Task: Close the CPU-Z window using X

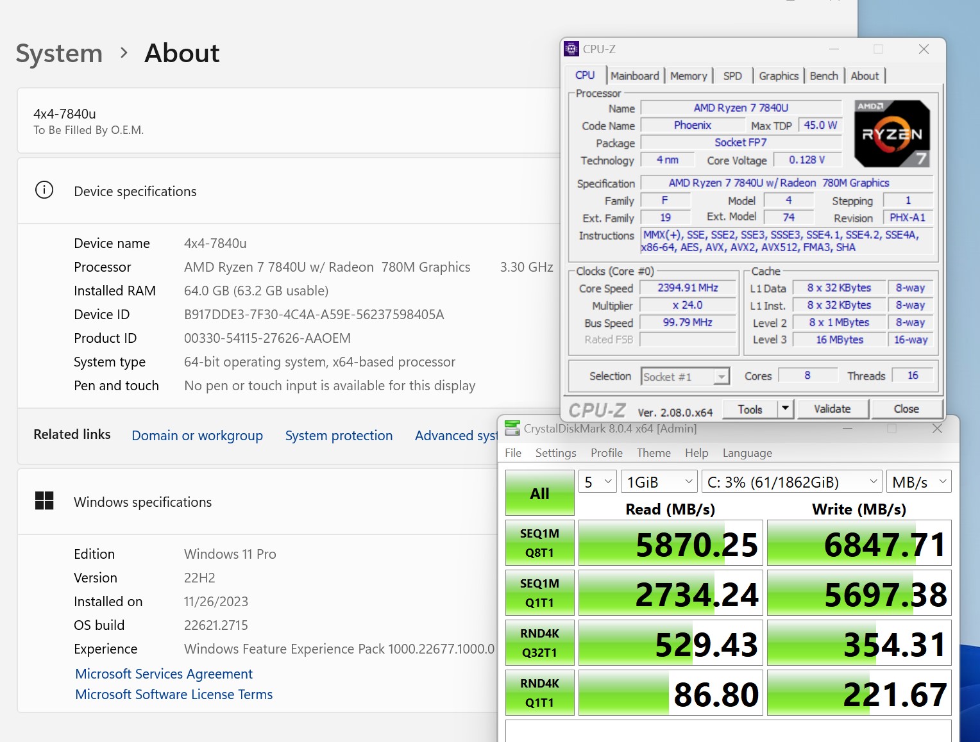Action: pos(924,49)
